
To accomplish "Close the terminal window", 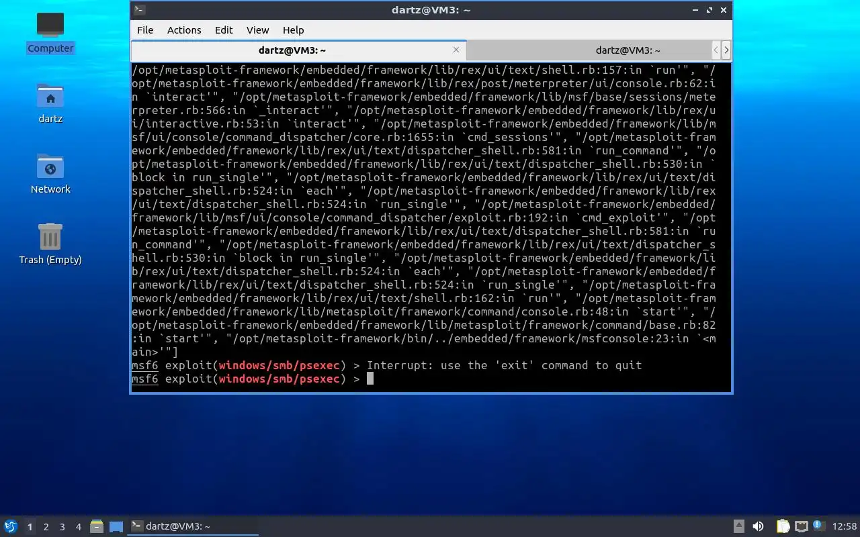I will coord(724,10).
